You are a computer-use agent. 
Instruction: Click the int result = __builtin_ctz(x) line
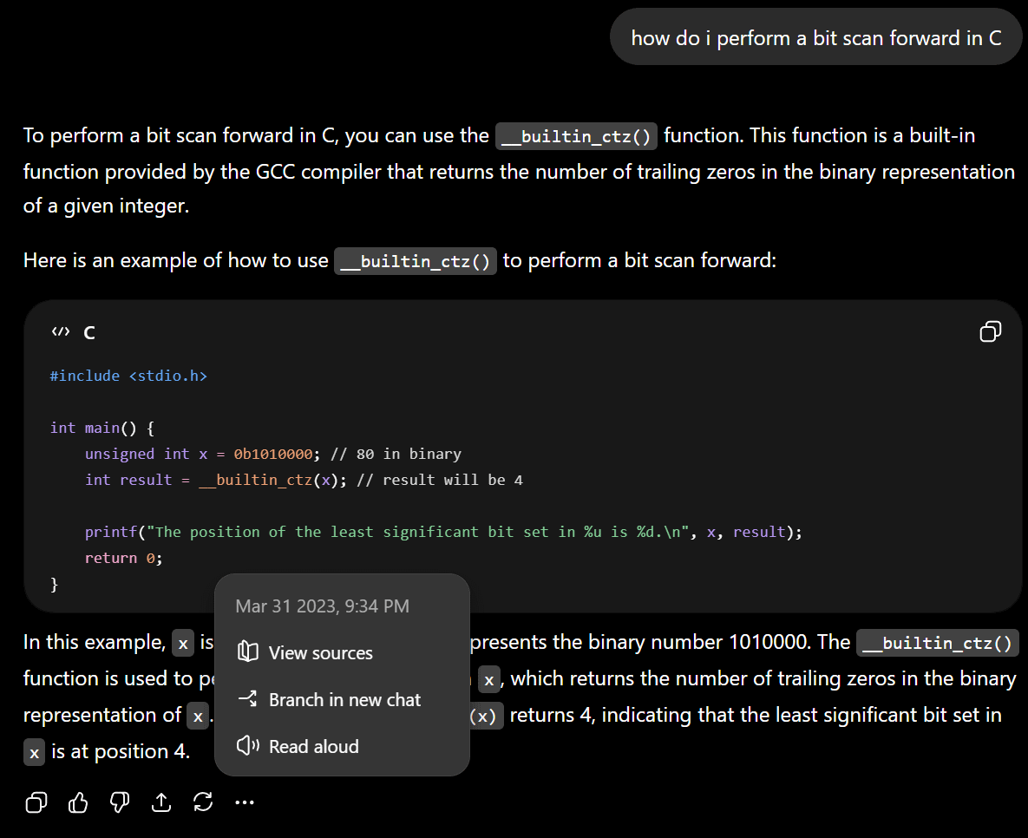[304, 480]
